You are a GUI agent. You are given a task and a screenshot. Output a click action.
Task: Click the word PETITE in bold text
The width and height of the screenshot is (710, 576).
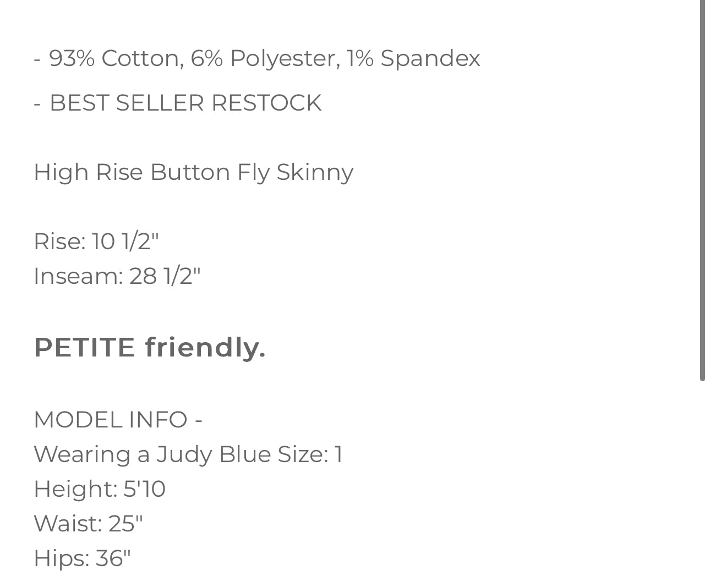(x=84, y=347)
